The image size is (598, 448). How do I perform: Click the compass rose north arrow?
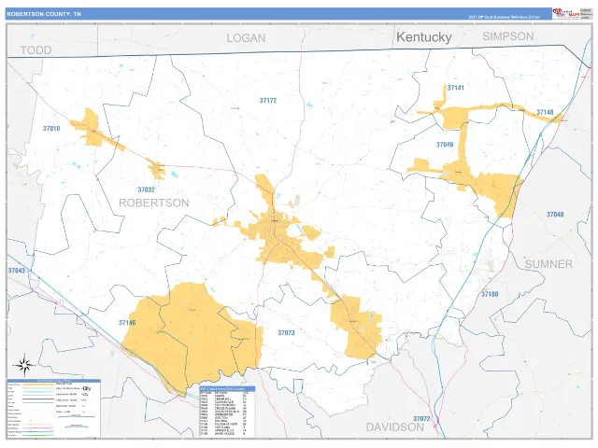pyautogui.click(x=25, y=365)
